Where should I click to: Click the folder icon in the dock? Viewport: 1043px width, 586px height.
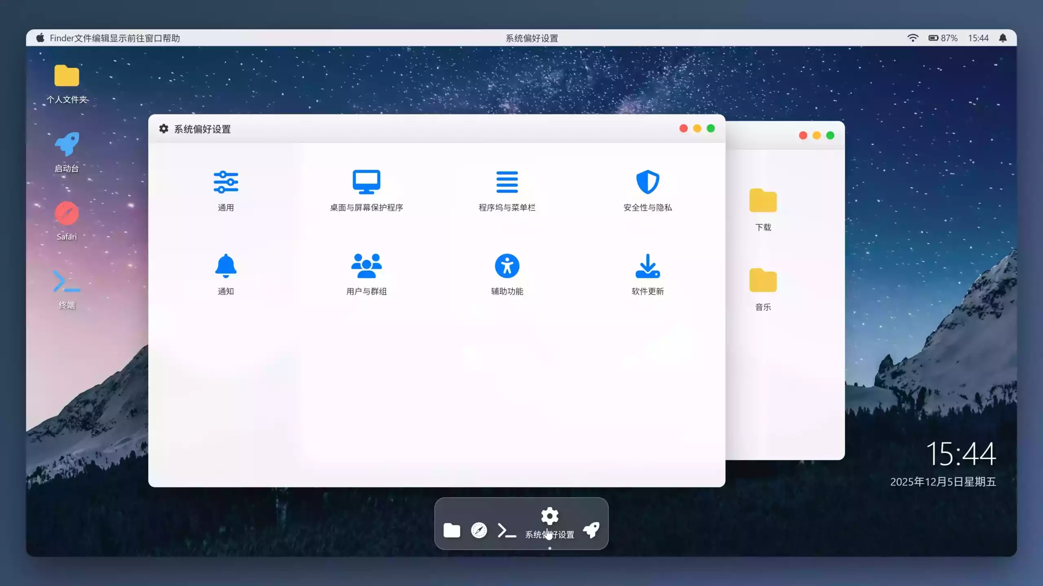pos(451,531)
